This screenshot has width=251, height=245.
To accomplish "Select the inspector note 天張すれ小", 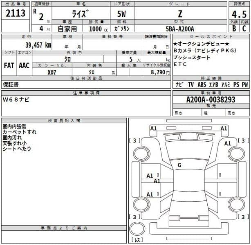I will (x=15, y=143).
